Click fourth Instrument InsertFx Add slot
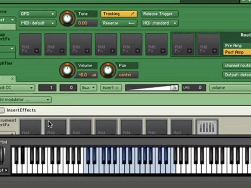The image size is (251, 188). point(106,127)
